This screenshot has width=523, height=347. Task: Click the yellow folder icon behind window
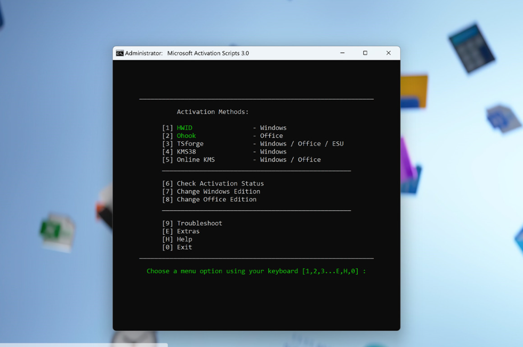415,92
